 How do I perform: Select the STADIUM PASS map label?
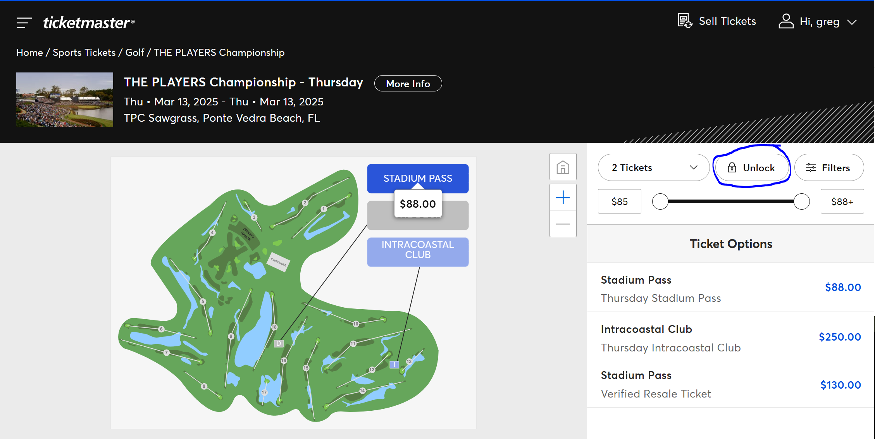pyautogui.click(x=418, y=178)
